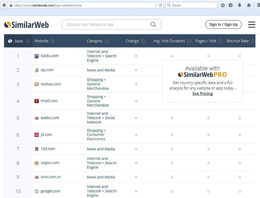This screenshot has width=260, height=198.
Task: Click the jd.com red JD favicon
Action: (37, 135)
